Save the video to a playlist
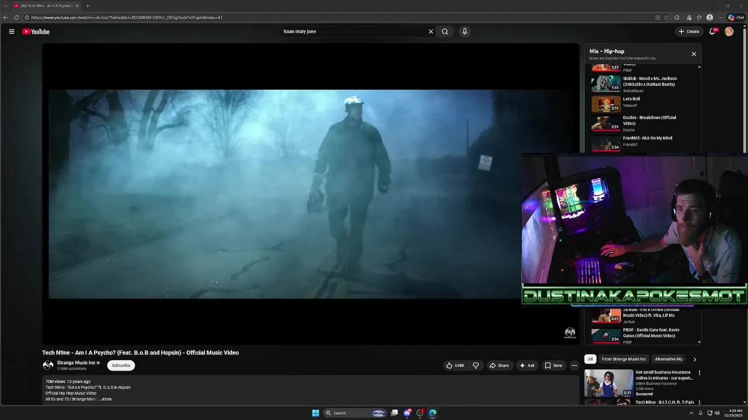Image resolution: width=748 pixels, height=420 pixels. coord(553,365)
